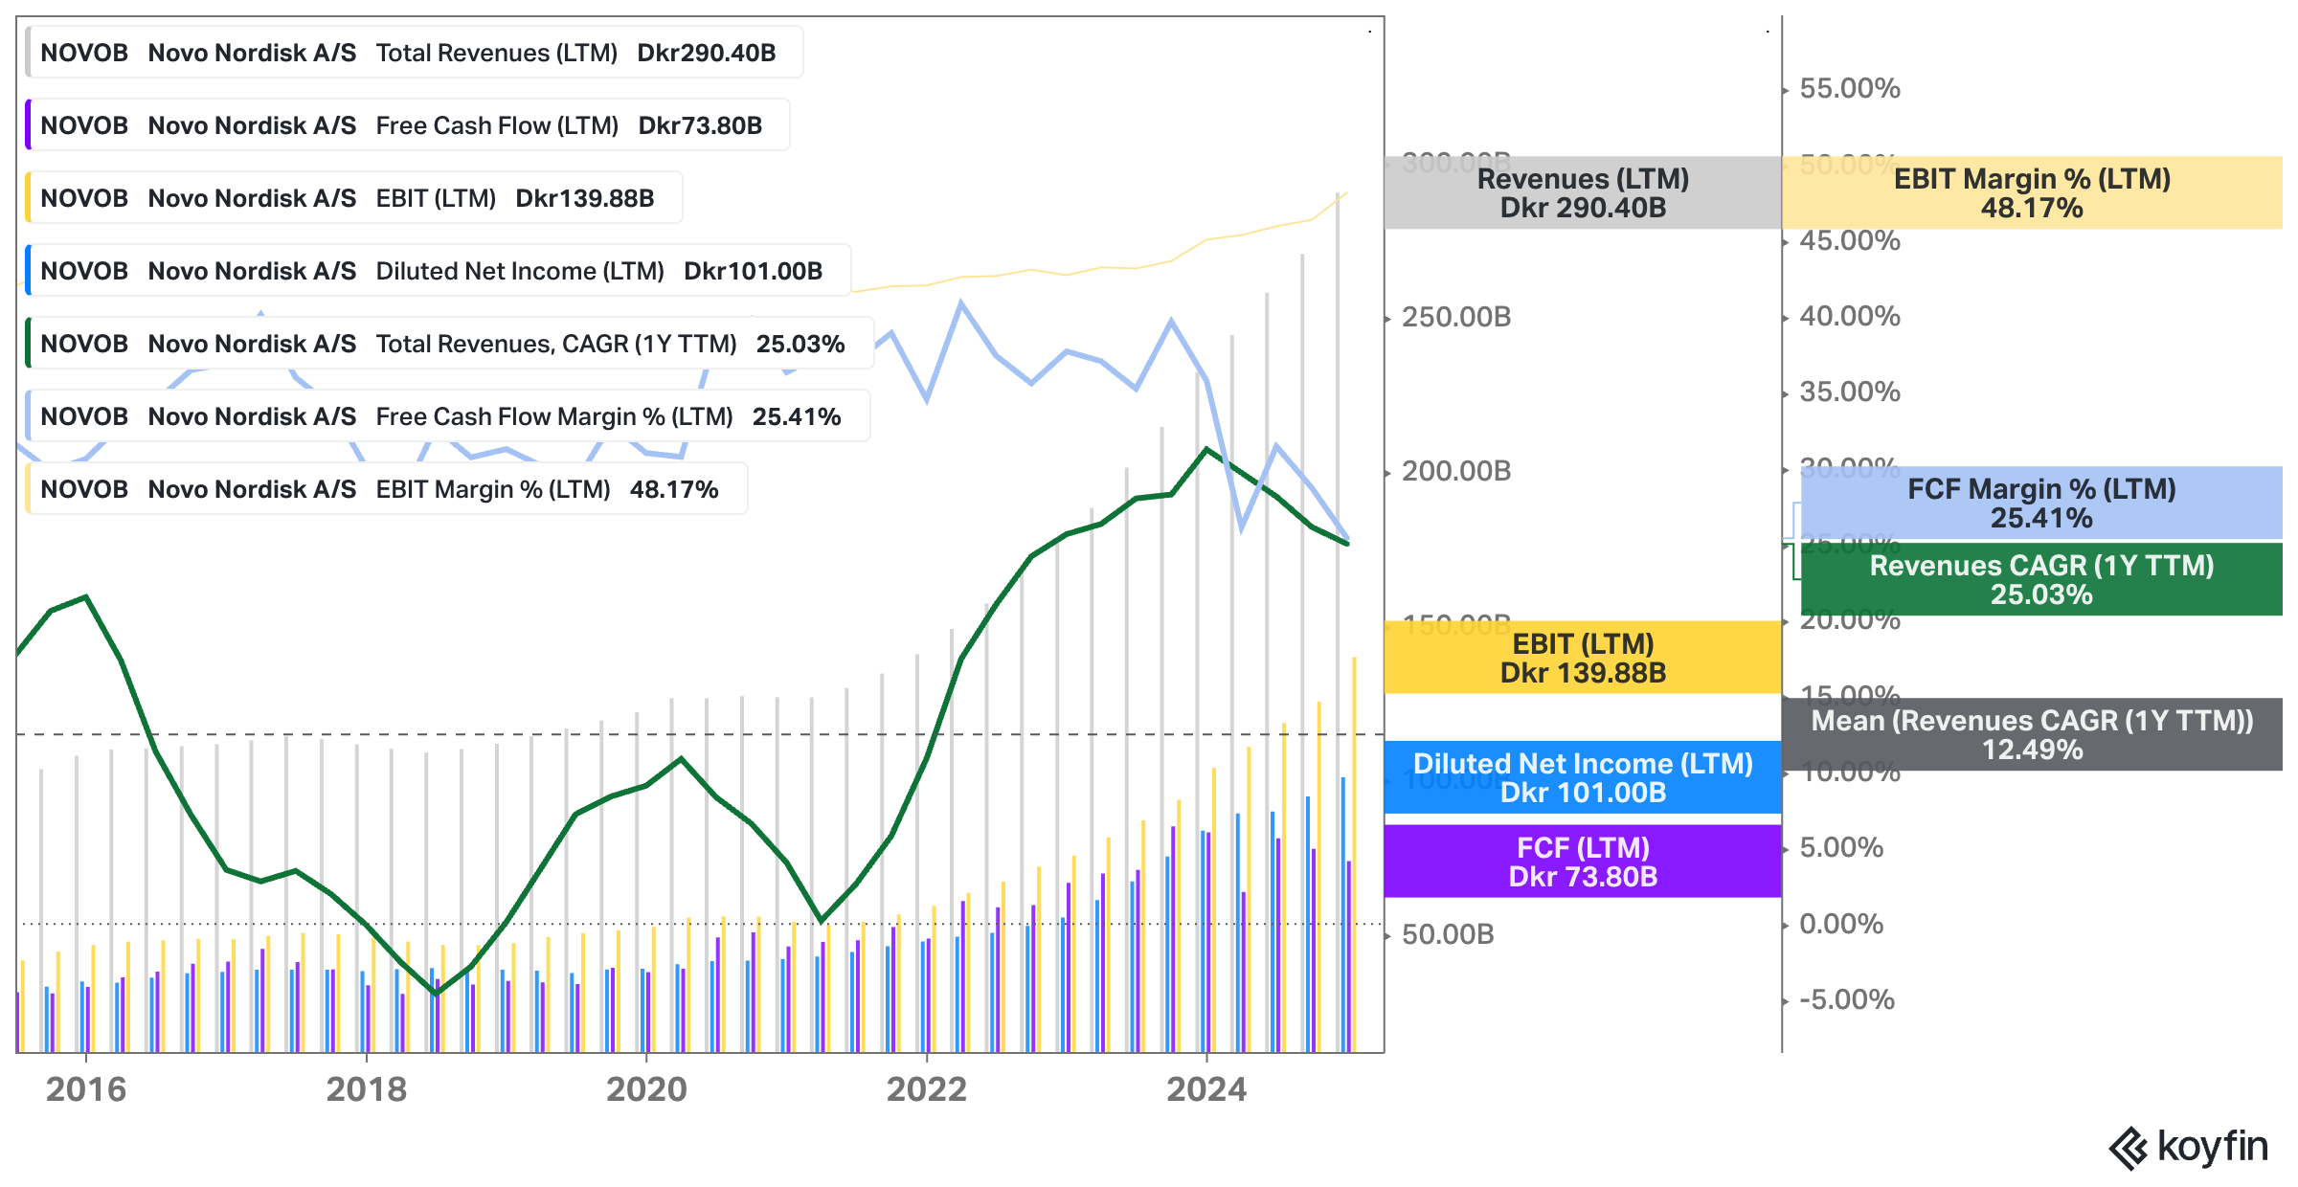The width and height of the screenshot is (2298, 1187).
Task: Click the gray Revenues (LTM) Dkr 290.40B axis tag
Action: 1582,193
